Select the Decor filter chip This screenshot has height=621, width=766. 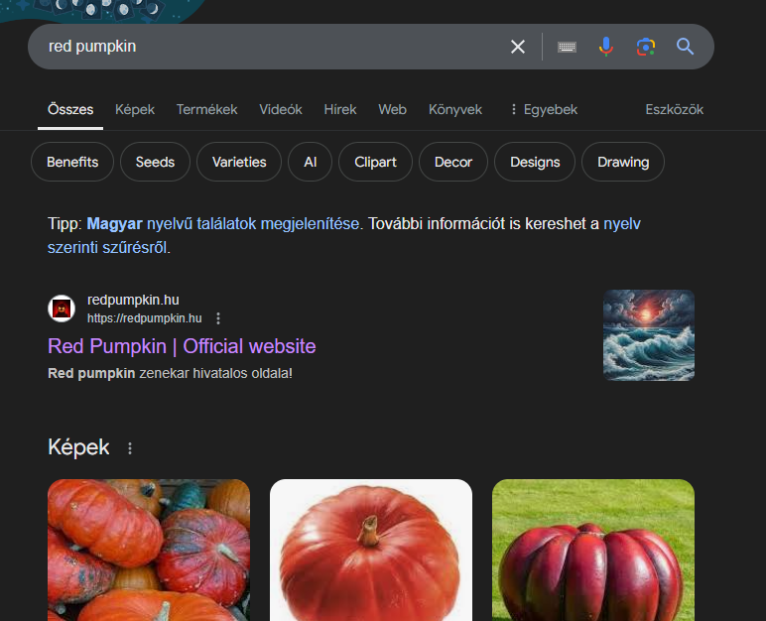tap(453, 162)
